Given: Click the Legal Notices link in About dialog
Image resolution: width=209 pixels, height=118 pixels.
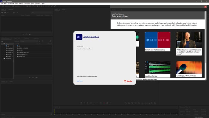Looking at the screenshot, I should coord(80,81).
